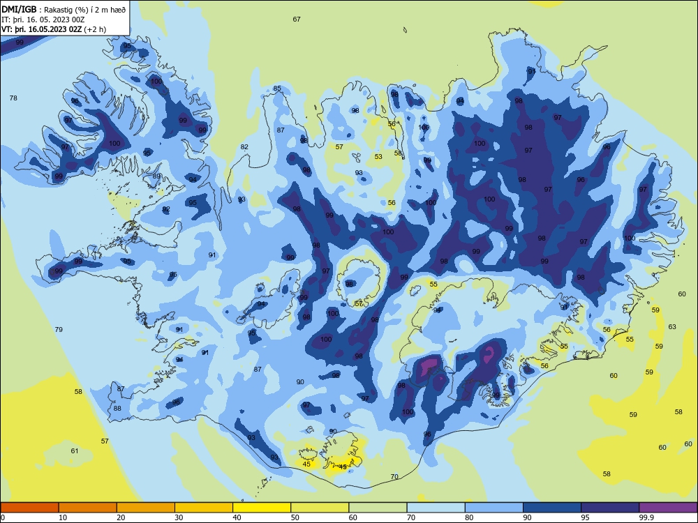Click the humidity value '82' on the map
Viewport: 698px width, 523px height.
(x=244, y=146)
